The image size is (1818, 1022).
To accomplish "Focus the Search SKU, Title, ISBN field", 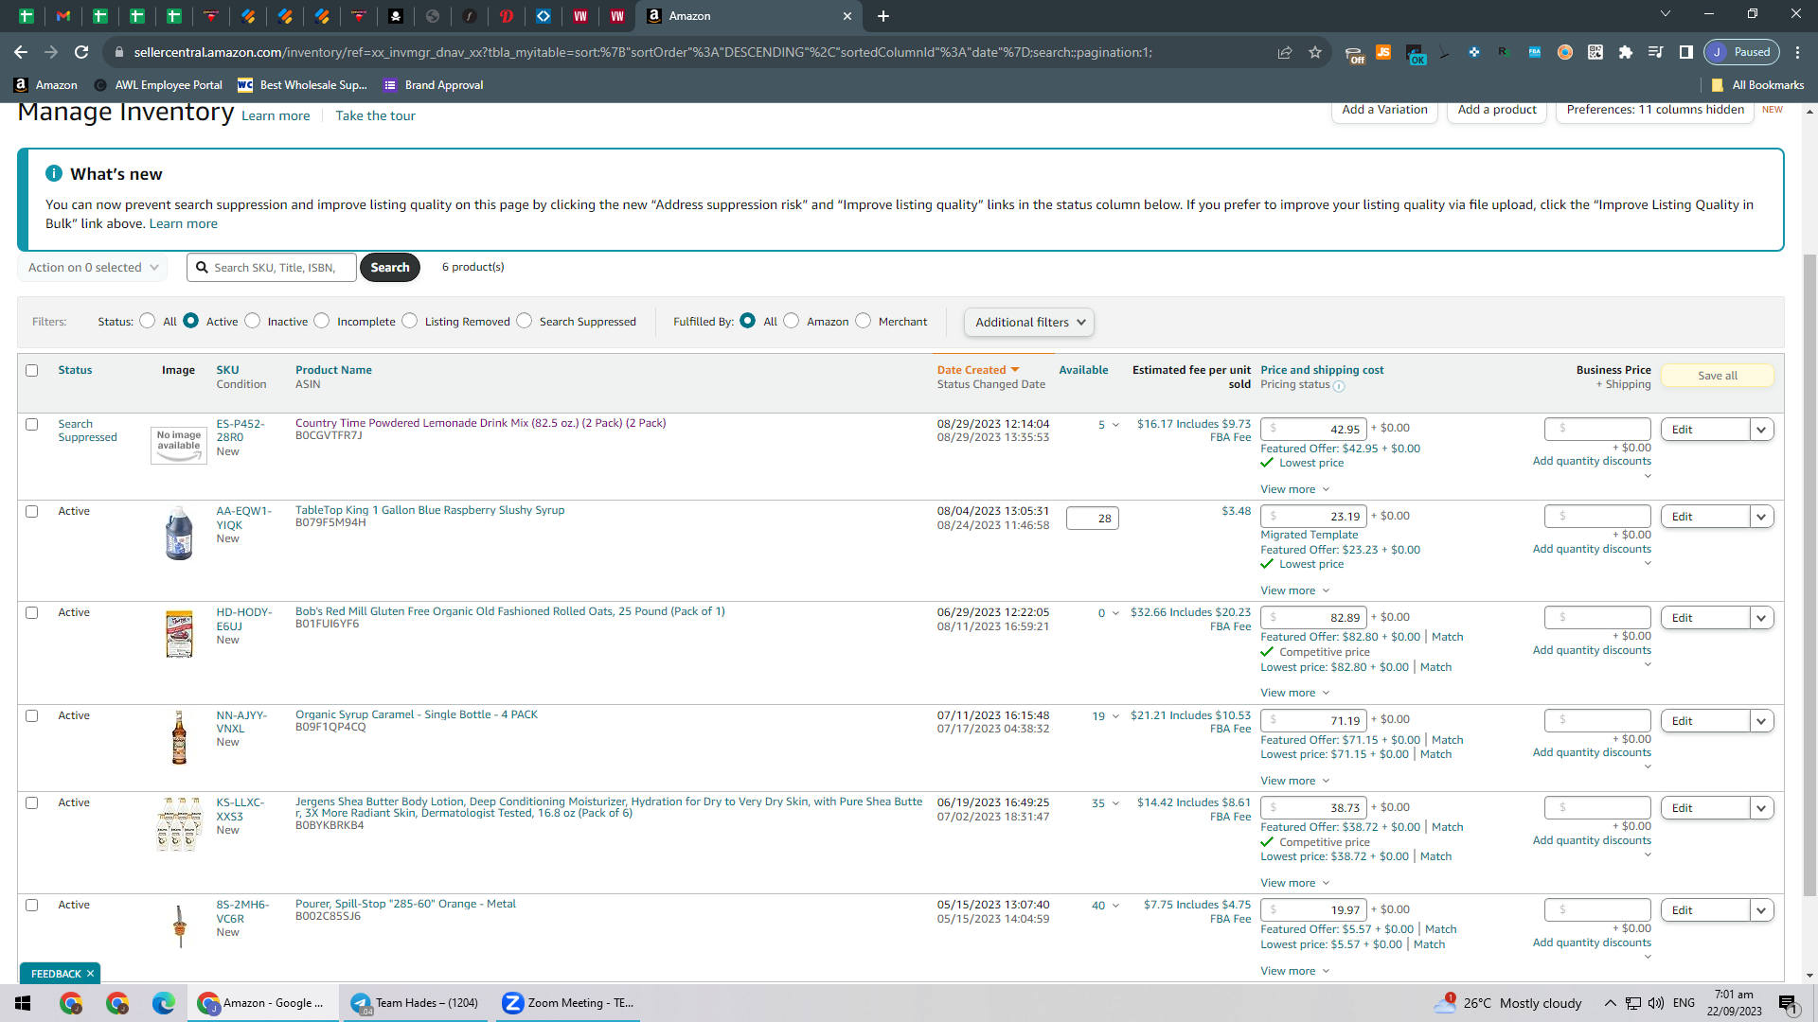I will [x=272, y=268].
